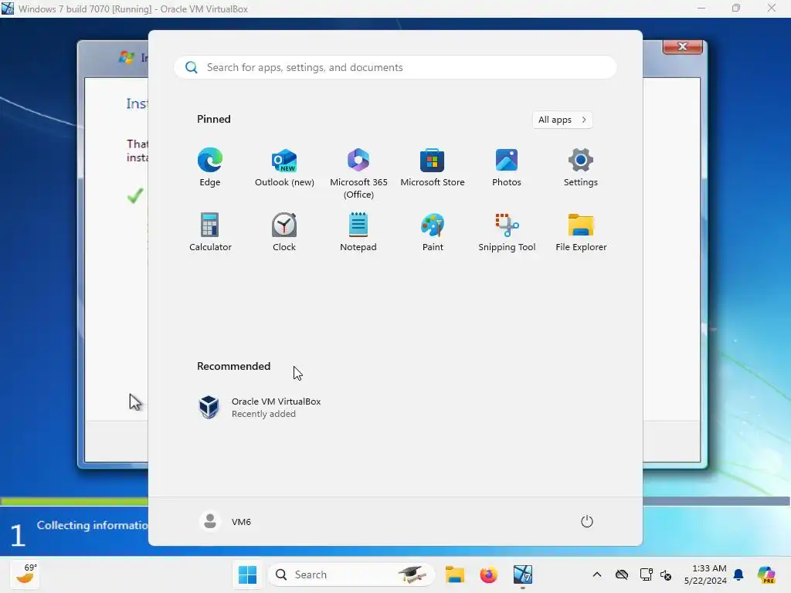Click the power button in Start menu
This screenshot has height=593, width=791.
(x=587, y=521)
